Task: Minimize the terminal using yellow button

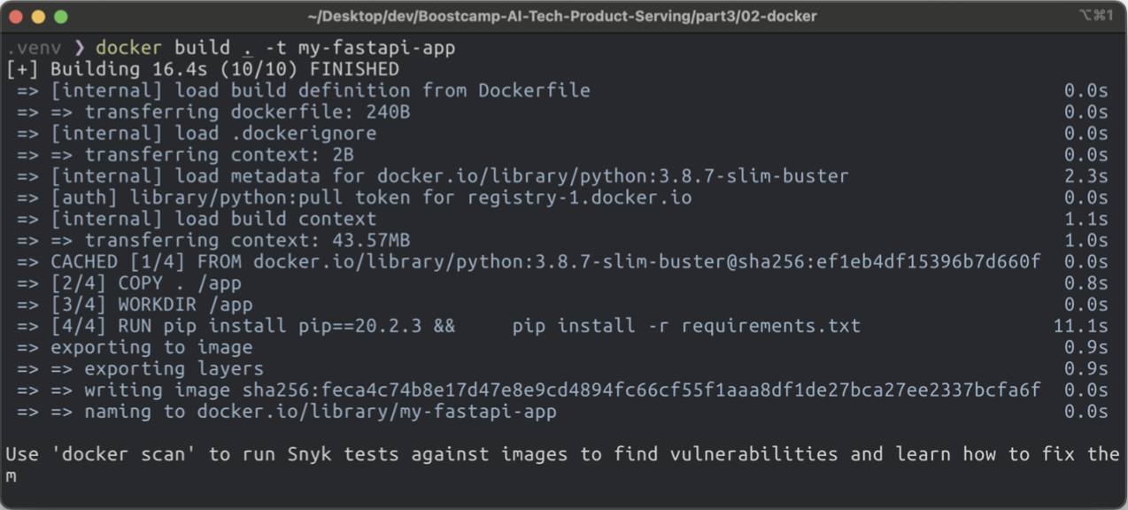Action: tap(38, 17)
